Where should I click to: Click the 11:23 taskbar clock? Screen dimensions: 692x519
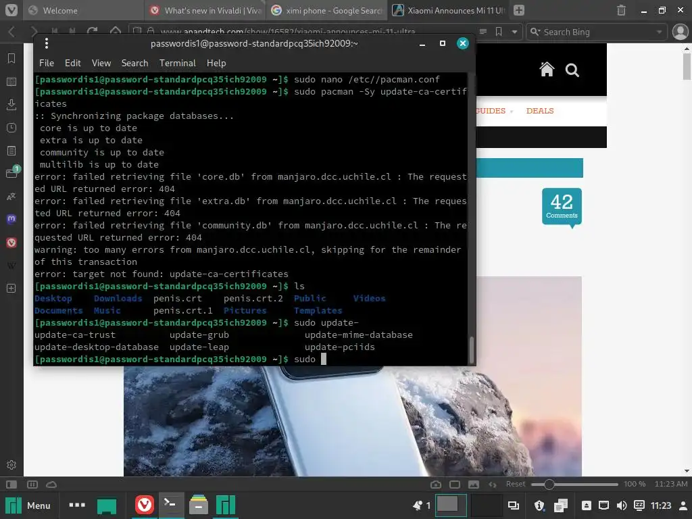[661, 505]
